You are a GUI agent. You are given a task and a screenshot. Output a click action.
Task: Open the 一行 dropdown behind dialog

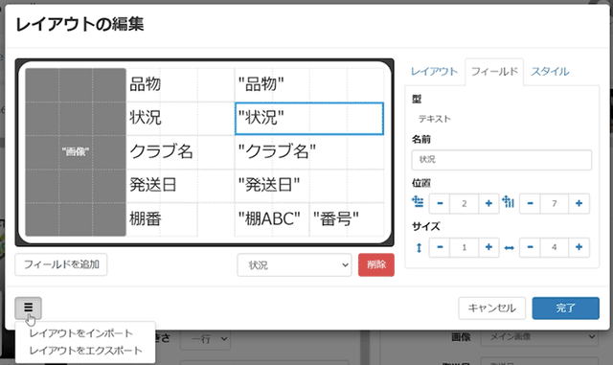205,339
